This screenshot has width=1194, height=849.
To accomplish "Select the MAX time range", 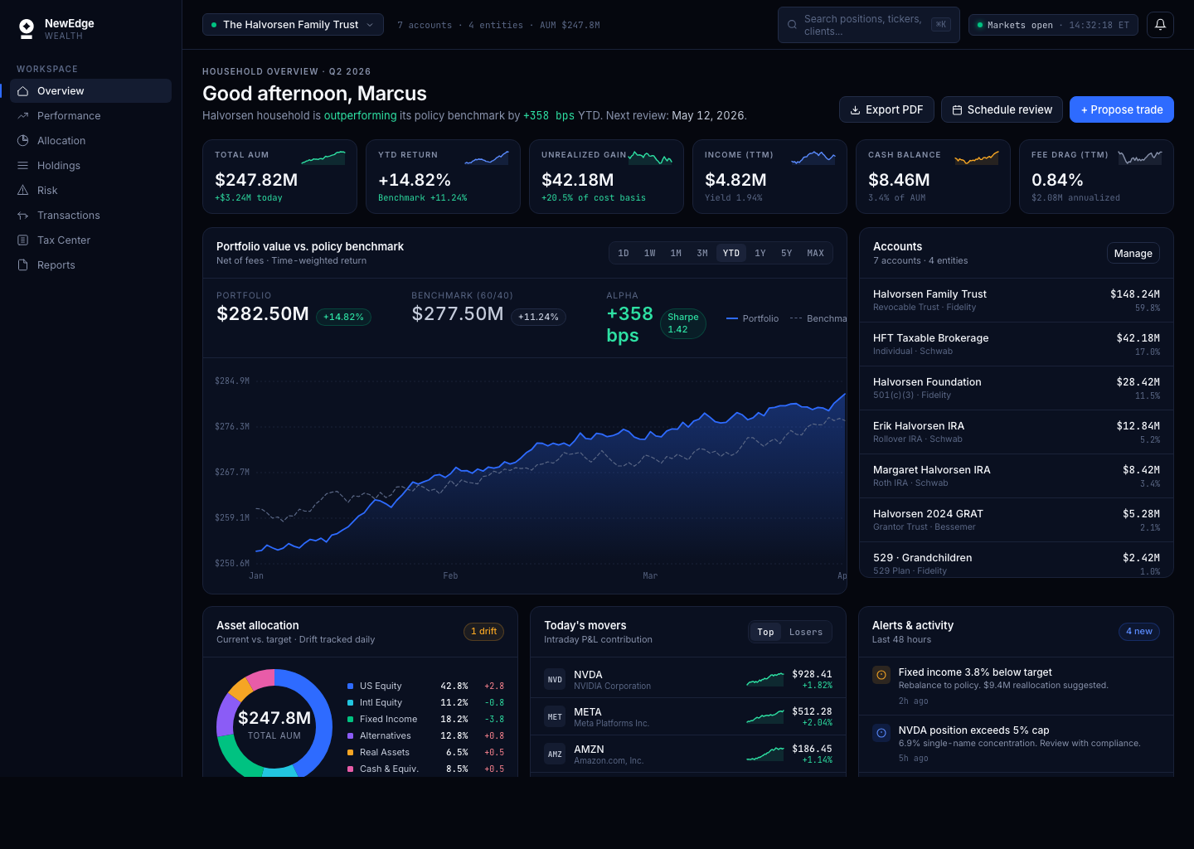I will tap(816, 254).
